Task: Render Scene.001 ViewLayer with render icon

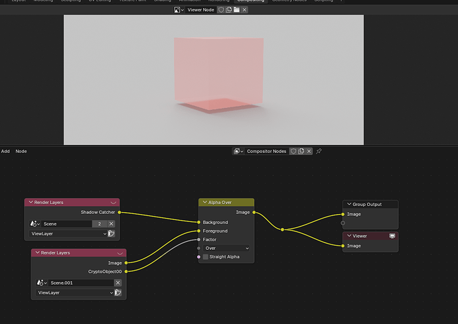Action: click(118, 292)
